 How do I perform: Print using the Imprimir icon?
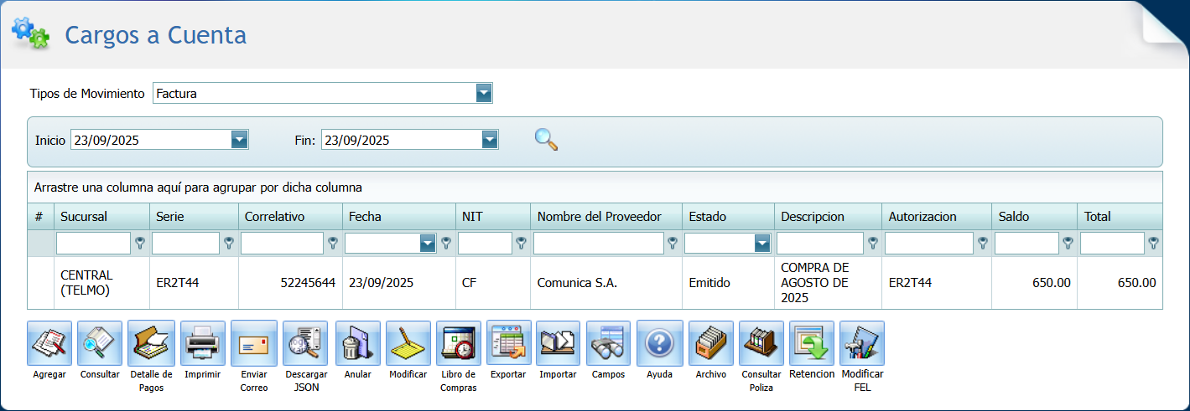202,343
